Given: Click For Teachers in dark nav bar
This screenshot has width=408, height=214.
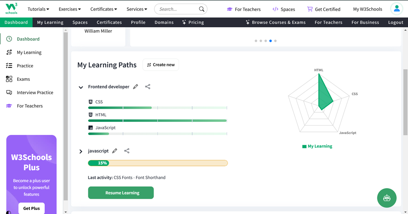Looking at the screenshot, I should pyautogui.click(x=328, y=22).
